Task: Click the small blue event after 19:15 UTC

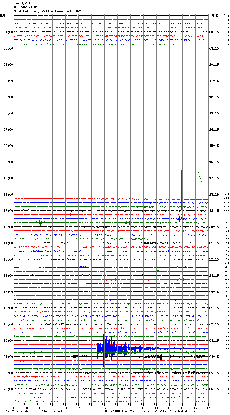Action: coord(181,219)
